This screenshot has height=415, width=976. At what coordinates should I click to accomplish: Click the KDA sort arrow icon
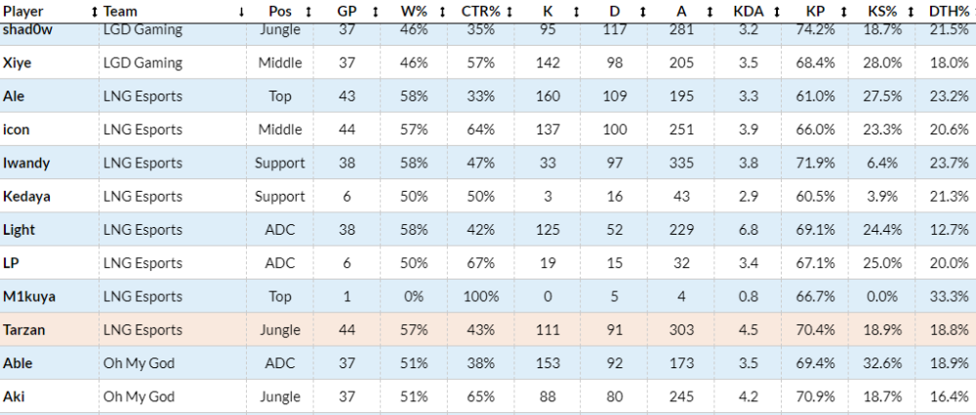point(777,11)
